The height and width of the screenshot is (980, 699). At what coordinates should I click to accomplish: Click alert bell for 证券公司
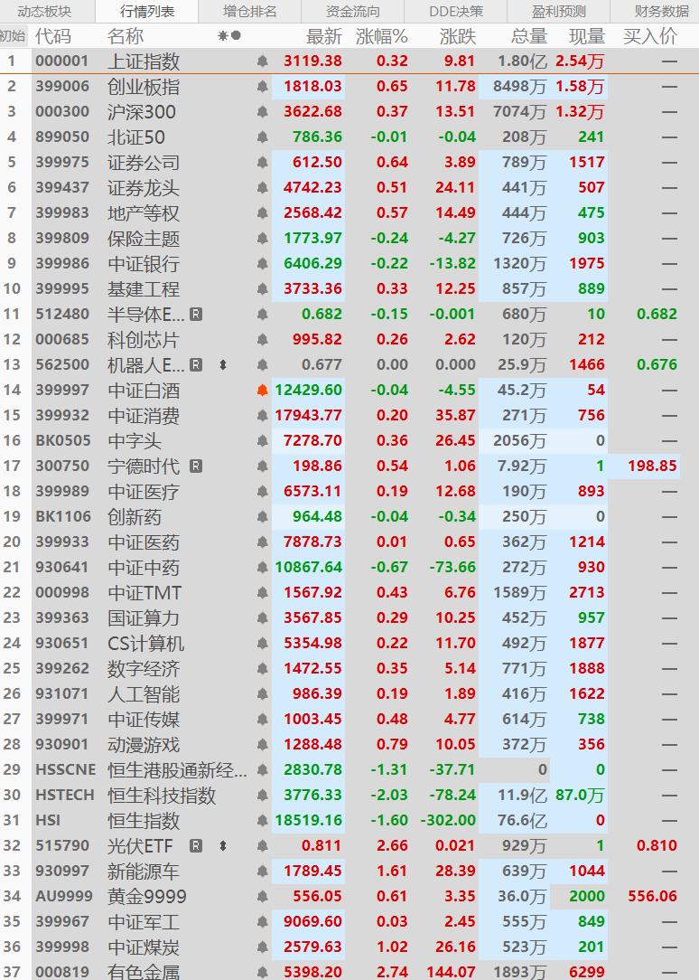[262, 163]
